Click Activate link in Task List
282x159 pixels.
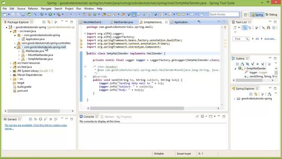270,39
